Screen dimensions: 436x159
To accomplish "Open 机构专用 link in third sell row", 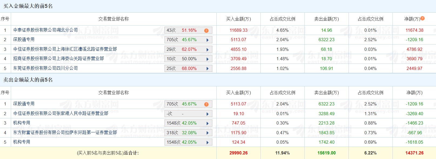I will tap(22, 123).
